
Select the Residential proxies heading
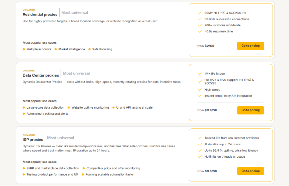(x=40, y=15)
